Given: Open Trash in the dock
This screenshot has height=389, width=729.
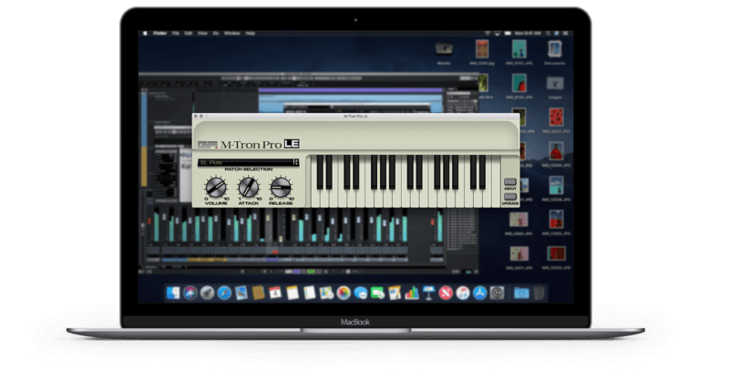Looking at the screenshot, I should click(539, 293).
